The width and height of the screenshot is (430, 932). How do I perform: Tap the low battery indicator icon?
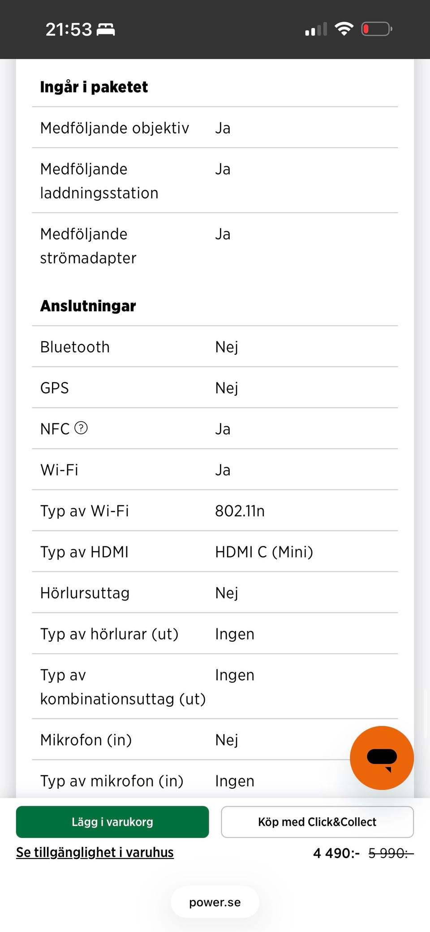pos(377,29)
